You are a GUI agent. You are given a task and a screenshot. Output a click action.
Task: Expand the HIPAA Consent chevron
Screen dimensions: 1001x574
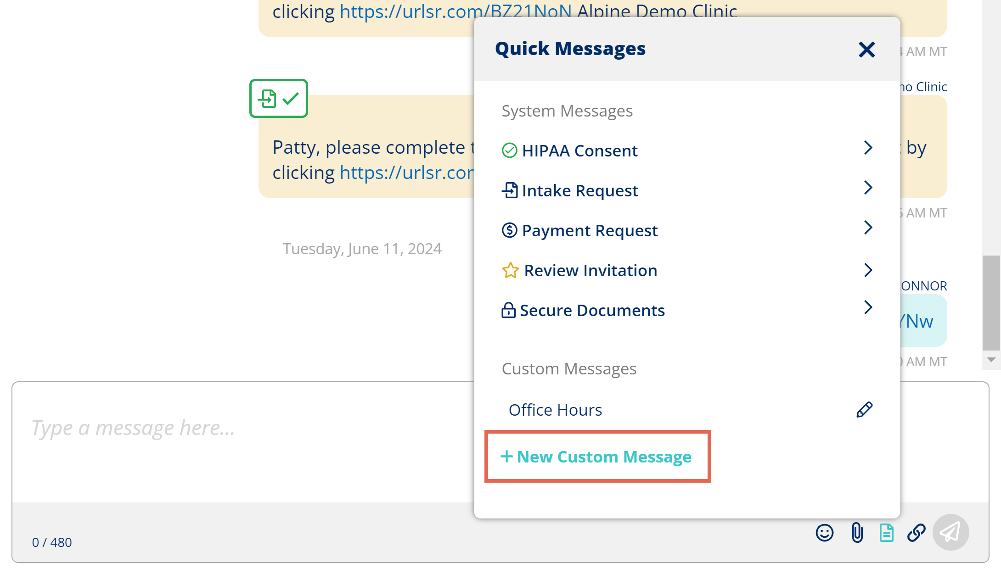(x=868, y=148)
